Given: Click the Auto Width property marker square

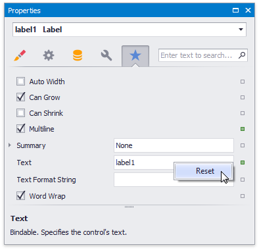Looking at the screenshot, I should 243,82.
